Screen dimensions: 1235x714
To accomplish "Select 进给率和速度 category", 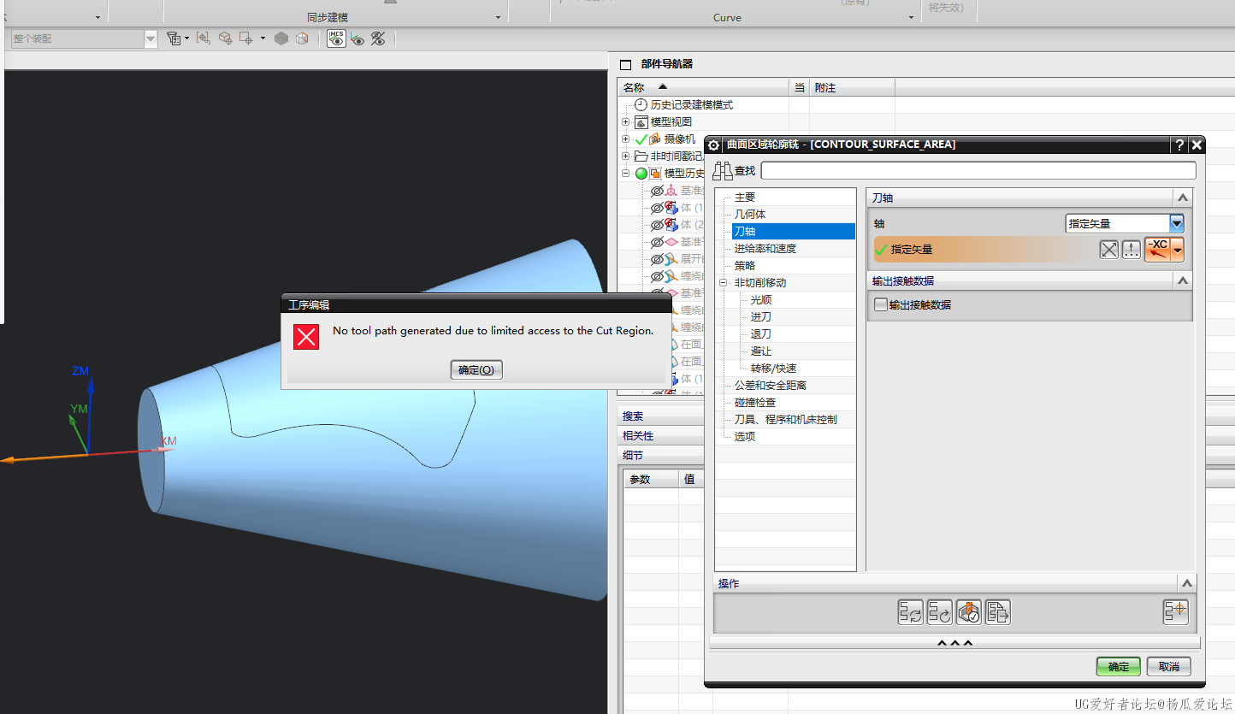I will pos(765,249).
